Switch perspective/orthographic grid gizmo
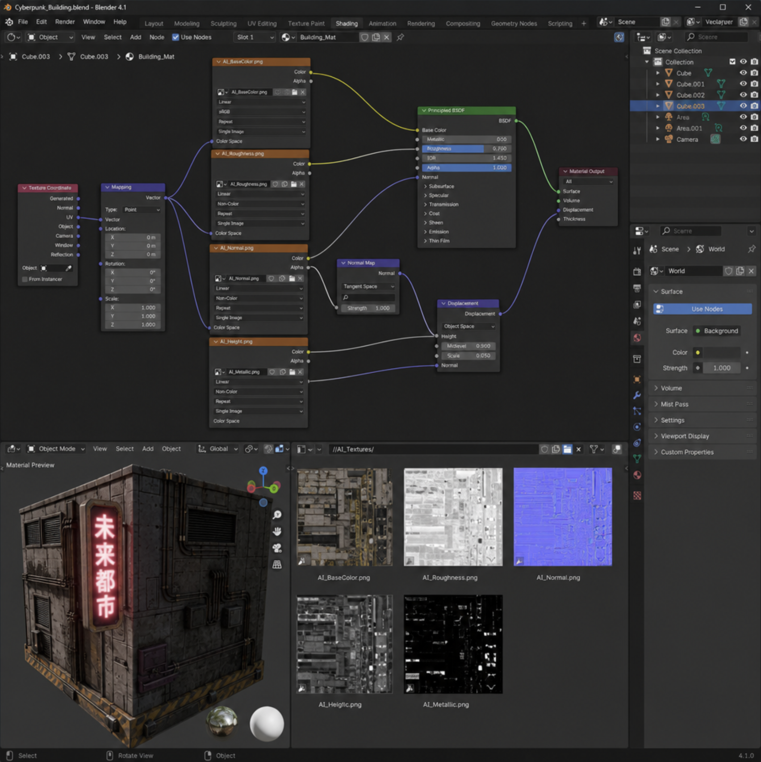Screen dimensions: 761x762 point(277,565)
